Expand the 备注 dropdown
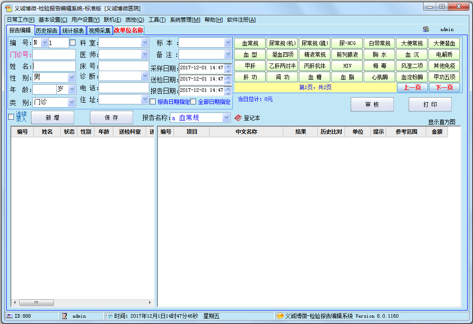Image resolution: width=473 pixels, height=324 pixels. 228,54
